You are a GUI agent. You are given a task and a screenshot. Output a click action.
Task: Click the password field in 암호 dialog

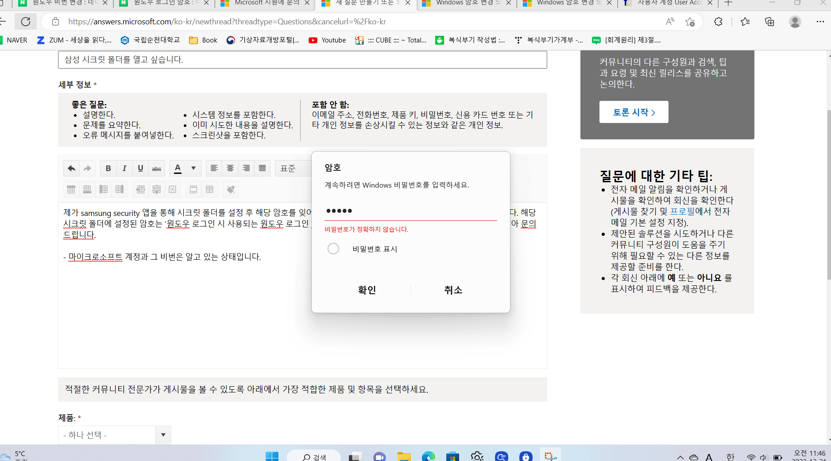[411, 211]
